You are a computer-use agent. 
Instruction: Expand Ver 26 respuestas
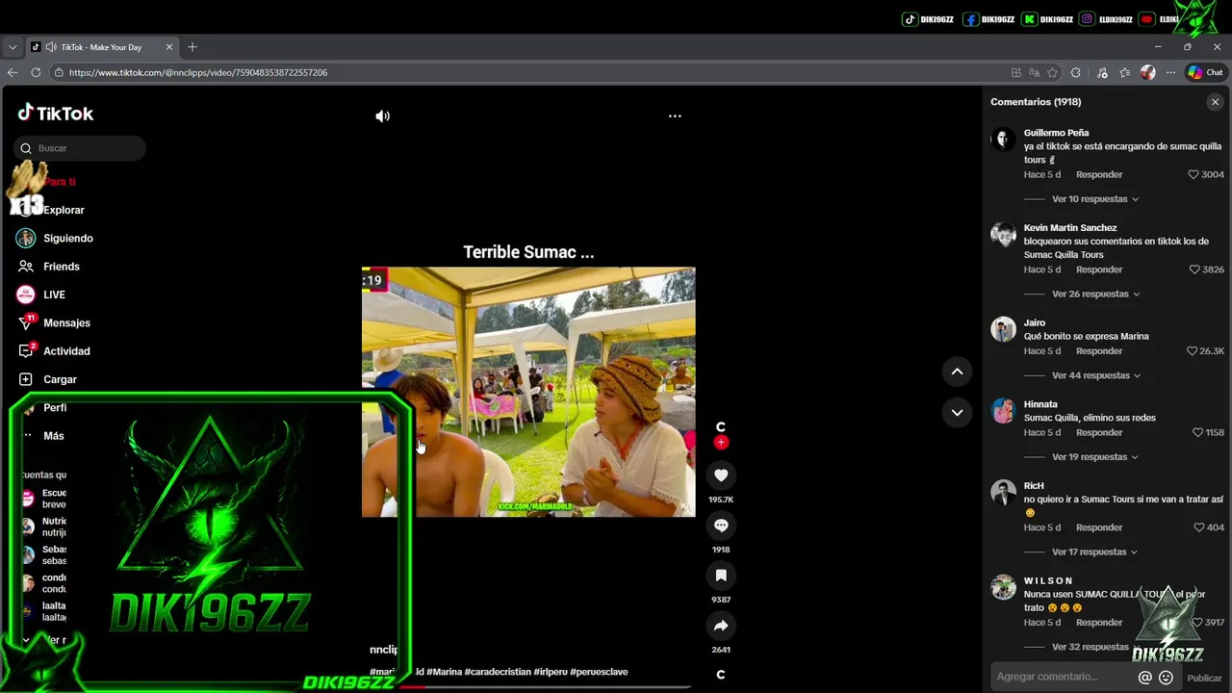[1096, 295]
